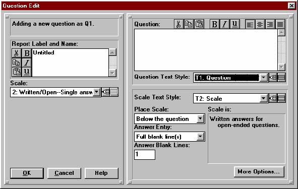Click the Paste clipboard icon in Question toolbar
This screenshot has width=298, height=189.
click(199, 24)
